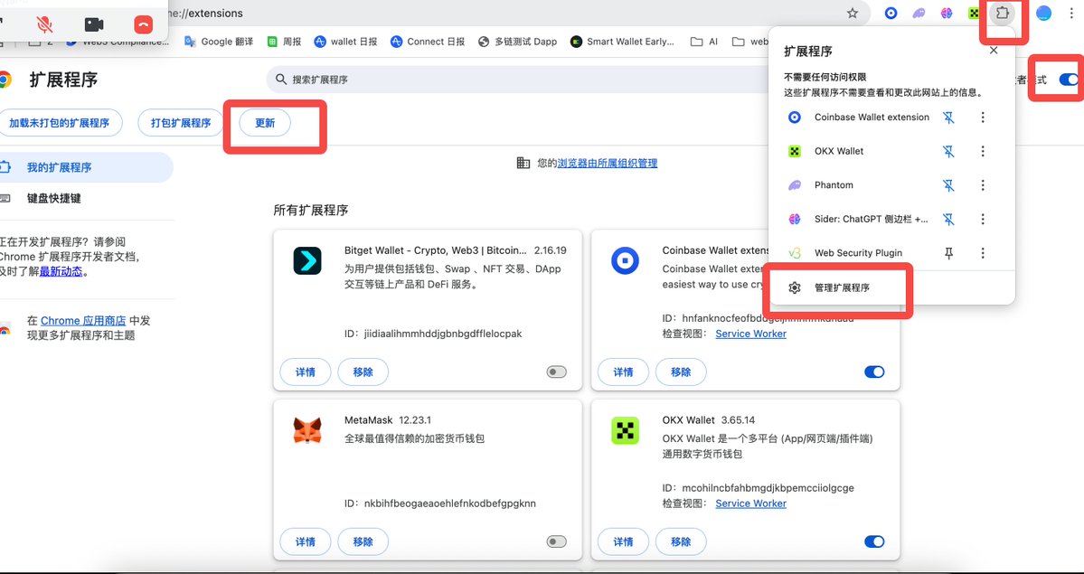Open the Sider brain icon in the browser toolbar
The width and height of the screenshot is (1084, 574).
(947, 14)
